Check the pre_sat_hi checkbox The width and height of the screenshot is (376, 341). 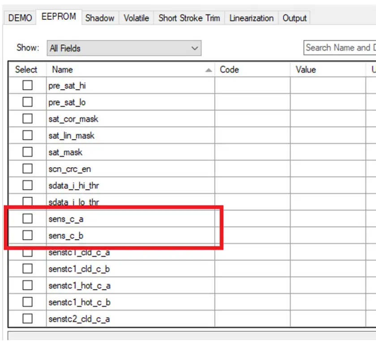(x=28, y=86)
